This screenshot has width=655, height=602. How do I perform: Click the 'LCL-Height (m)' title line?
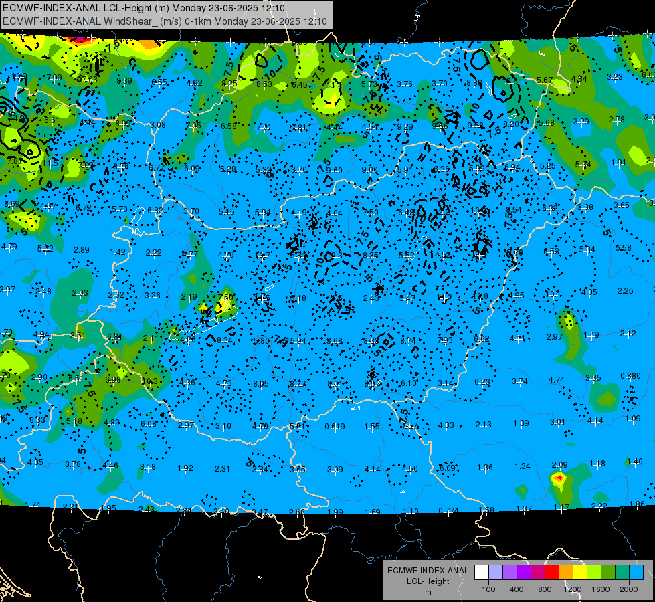click(x=144, y=8)
